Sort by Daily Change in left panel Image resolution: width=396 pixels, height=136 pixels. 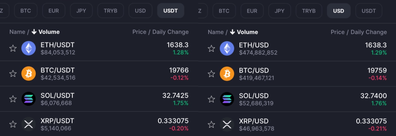pos(170,32)
